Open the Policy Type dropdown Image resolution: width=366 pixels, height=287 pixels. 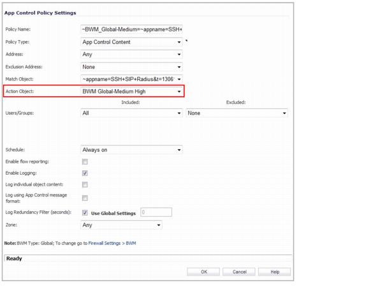tap(131, 42)
